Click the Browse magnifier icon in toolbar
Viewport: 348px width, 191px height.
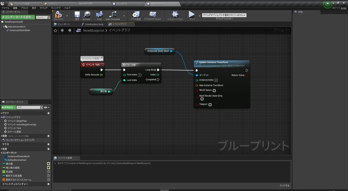pyautogui.click(x=87, y=14)
